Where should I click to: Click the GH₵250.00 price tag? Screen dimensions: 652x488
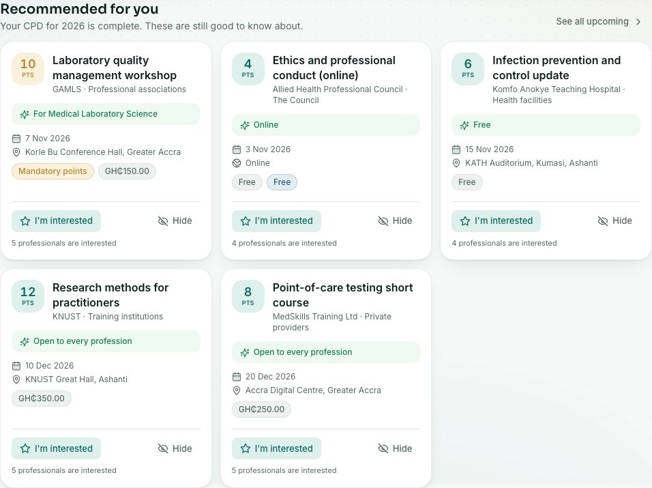click(x=261, y=410)
